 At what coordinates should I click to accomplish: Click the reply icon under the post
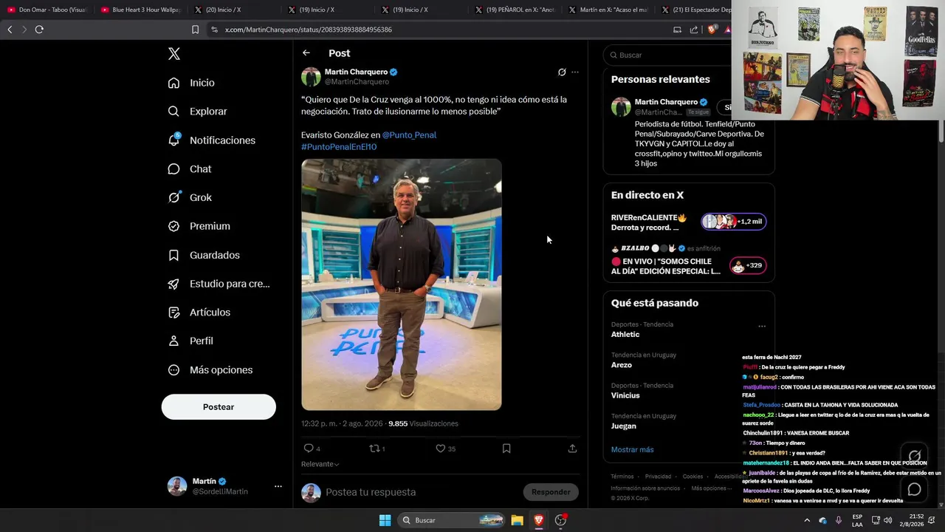[309, 449]
